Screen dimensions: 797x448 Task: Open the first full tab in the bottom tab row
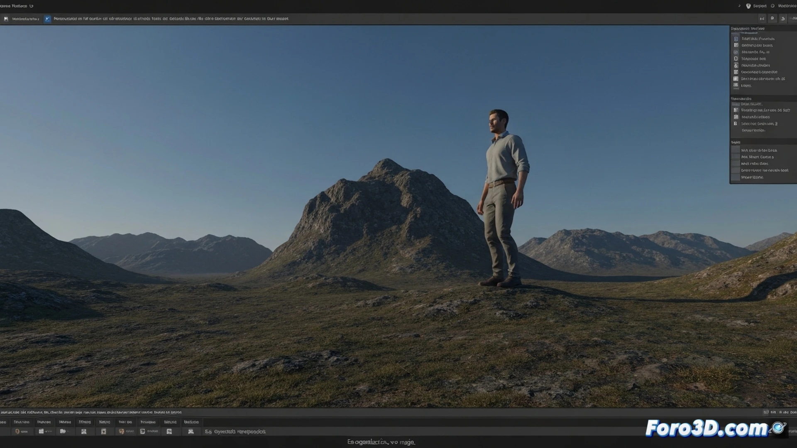[x=22, y=422]
